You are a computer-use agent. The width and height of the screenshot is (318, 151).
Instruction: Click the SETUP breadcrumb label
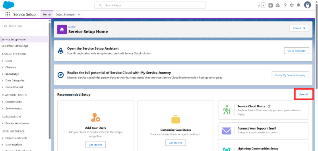point(72,27)
